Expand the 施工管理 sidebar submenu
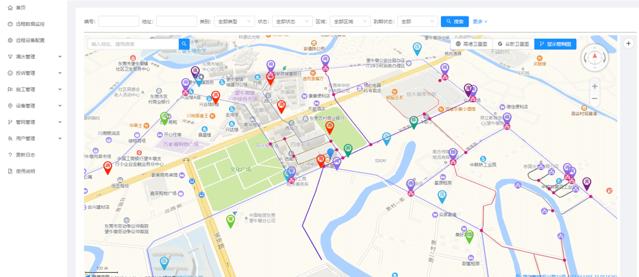The height and width of the screenshot is (277, 639). (x=35, y=89)
